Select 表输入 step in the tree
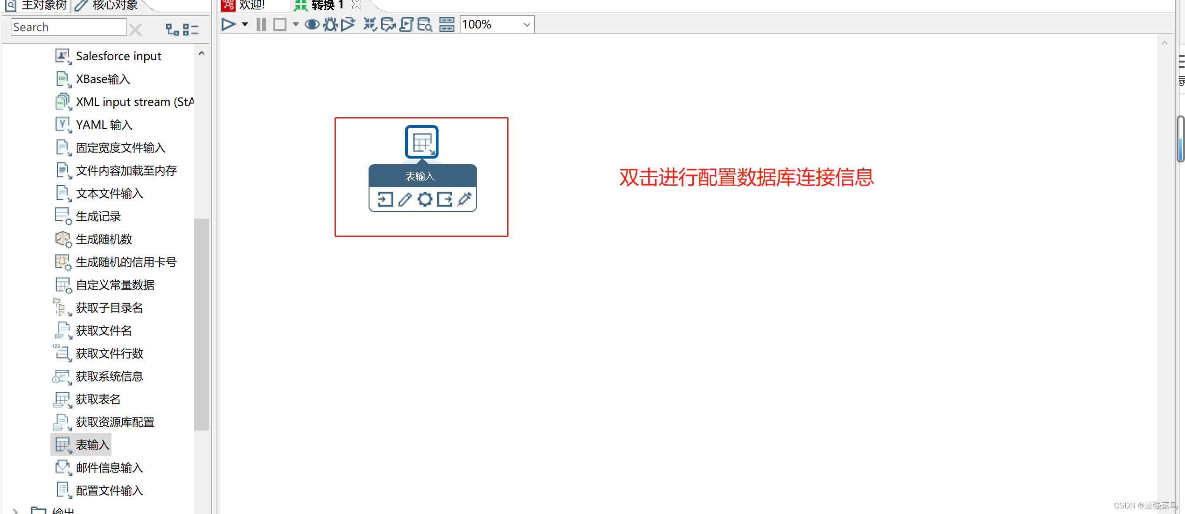1185x514 pixels. (x=92, y=445)
